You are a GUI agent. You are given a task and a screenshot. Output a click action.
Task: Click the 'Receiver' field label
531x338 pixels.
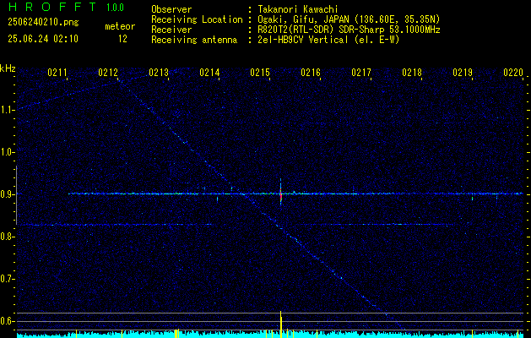pyautogui.click(x=171, y=30)
